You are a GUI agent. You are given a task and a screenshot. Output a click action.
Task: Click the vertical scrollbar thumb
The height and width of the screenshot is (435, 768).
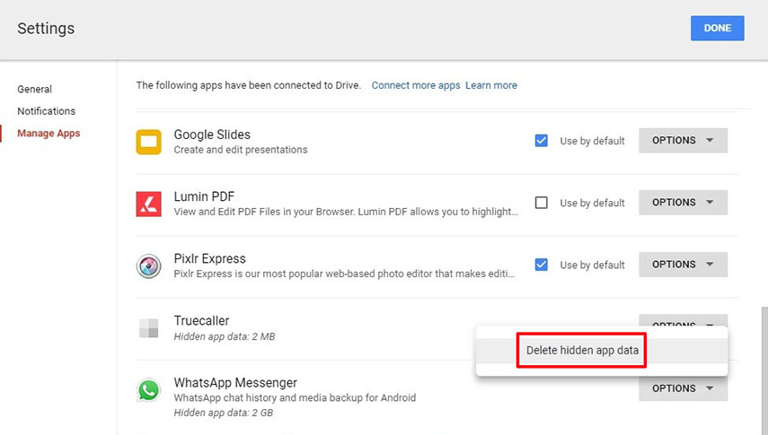764,371
